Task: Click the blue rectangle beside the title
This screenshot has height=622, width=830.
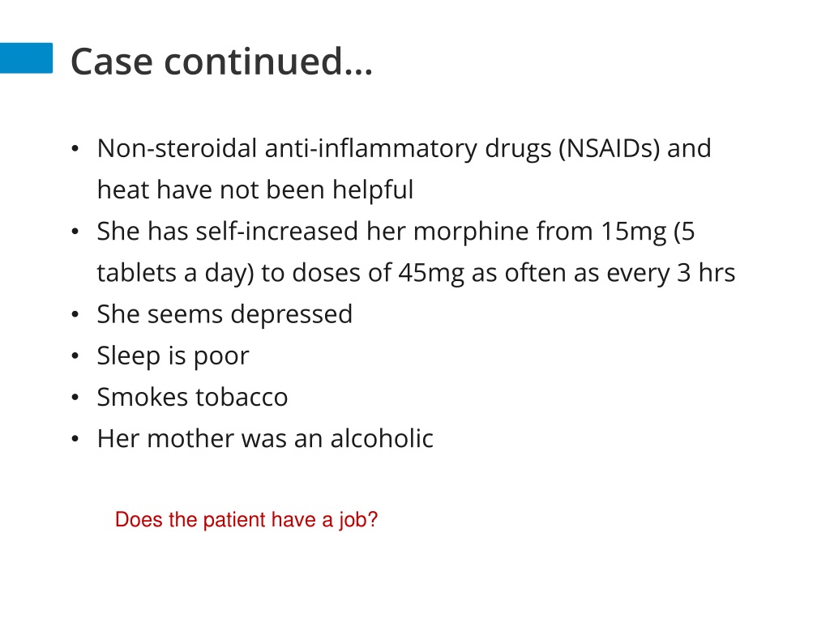Action: [x=27, y=58]
